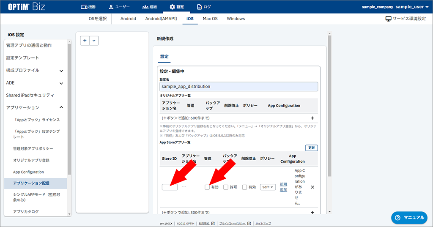Add a row to the App Store list
Screen dimensions: 433x227
pos(312,213)
